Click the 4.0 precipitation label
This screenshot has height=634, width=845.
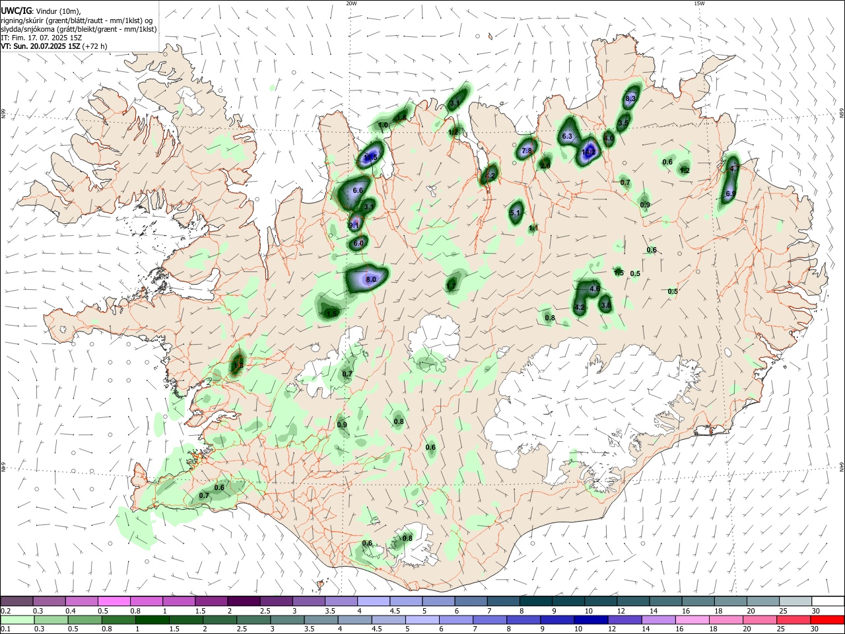coord(609,139)
